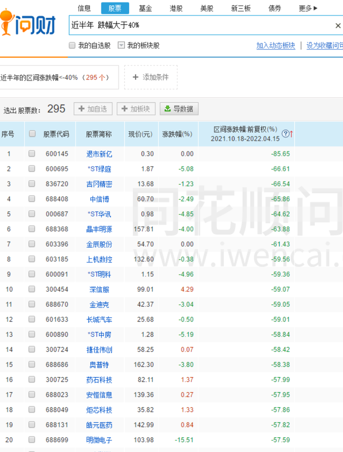343x452 pixels.
Task: Check the box for 000687 *ST华讯
Action: [32, 213]
